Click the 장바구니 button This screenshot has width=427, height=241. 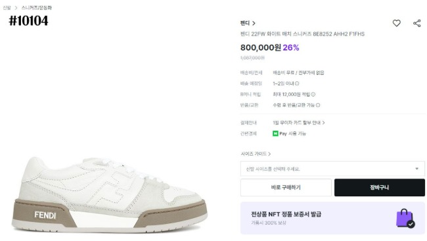380,187
